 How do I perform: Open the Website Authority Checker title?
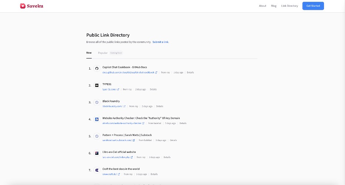[141, 118]
